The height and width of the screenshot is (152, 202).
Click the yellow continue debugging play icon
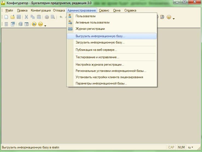tap(40, 24)
